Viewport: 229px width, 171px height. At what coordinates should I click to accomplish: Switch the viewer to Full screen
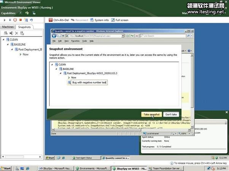click(x=119, y=20)
